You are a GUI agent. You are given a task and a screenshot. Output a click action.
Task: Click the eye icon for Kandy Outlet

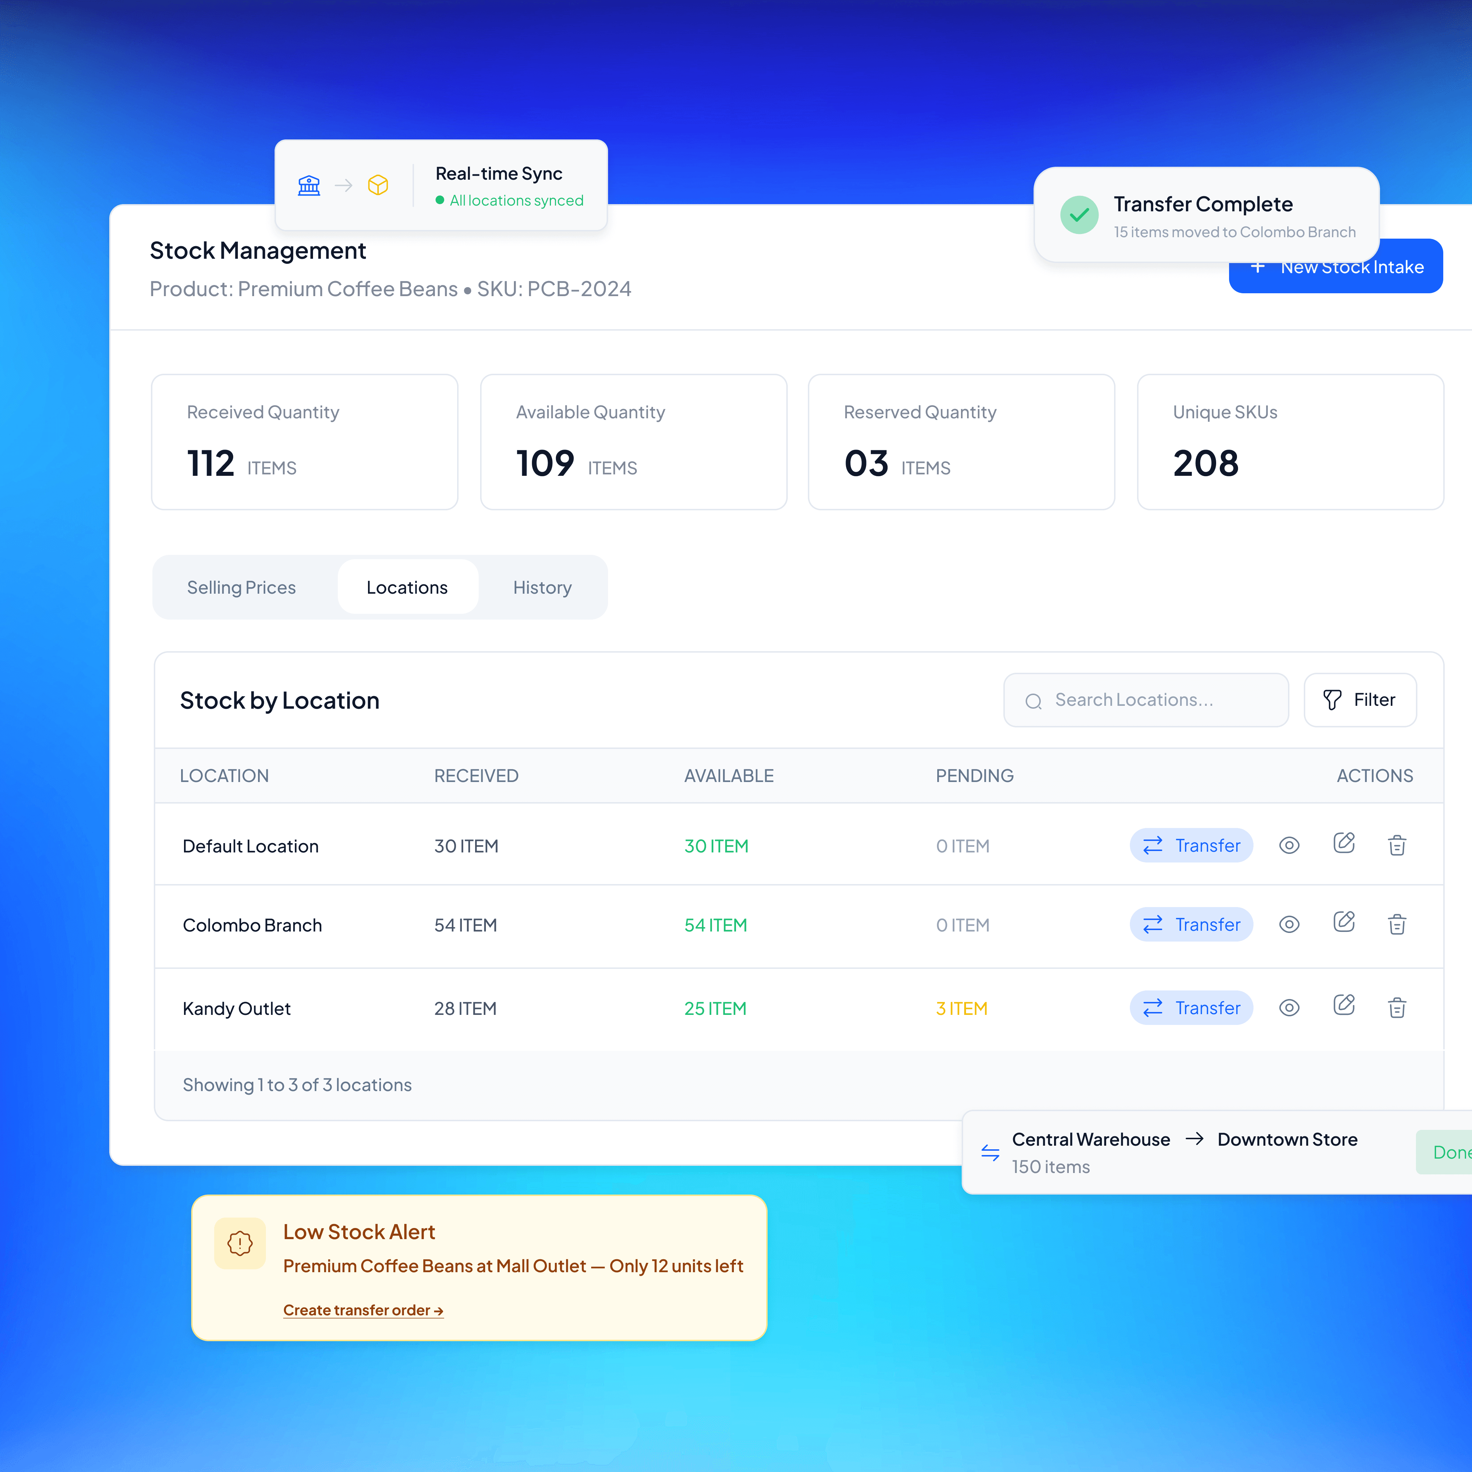click(x=1289, y=1007)
